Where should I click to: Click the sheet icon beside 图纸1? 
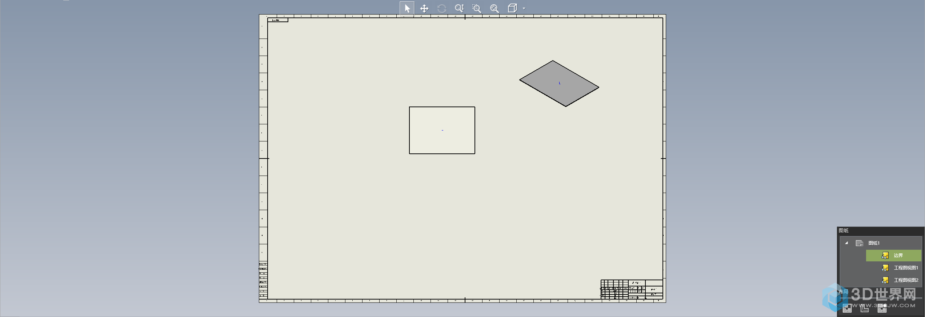[x=860, y=243]
